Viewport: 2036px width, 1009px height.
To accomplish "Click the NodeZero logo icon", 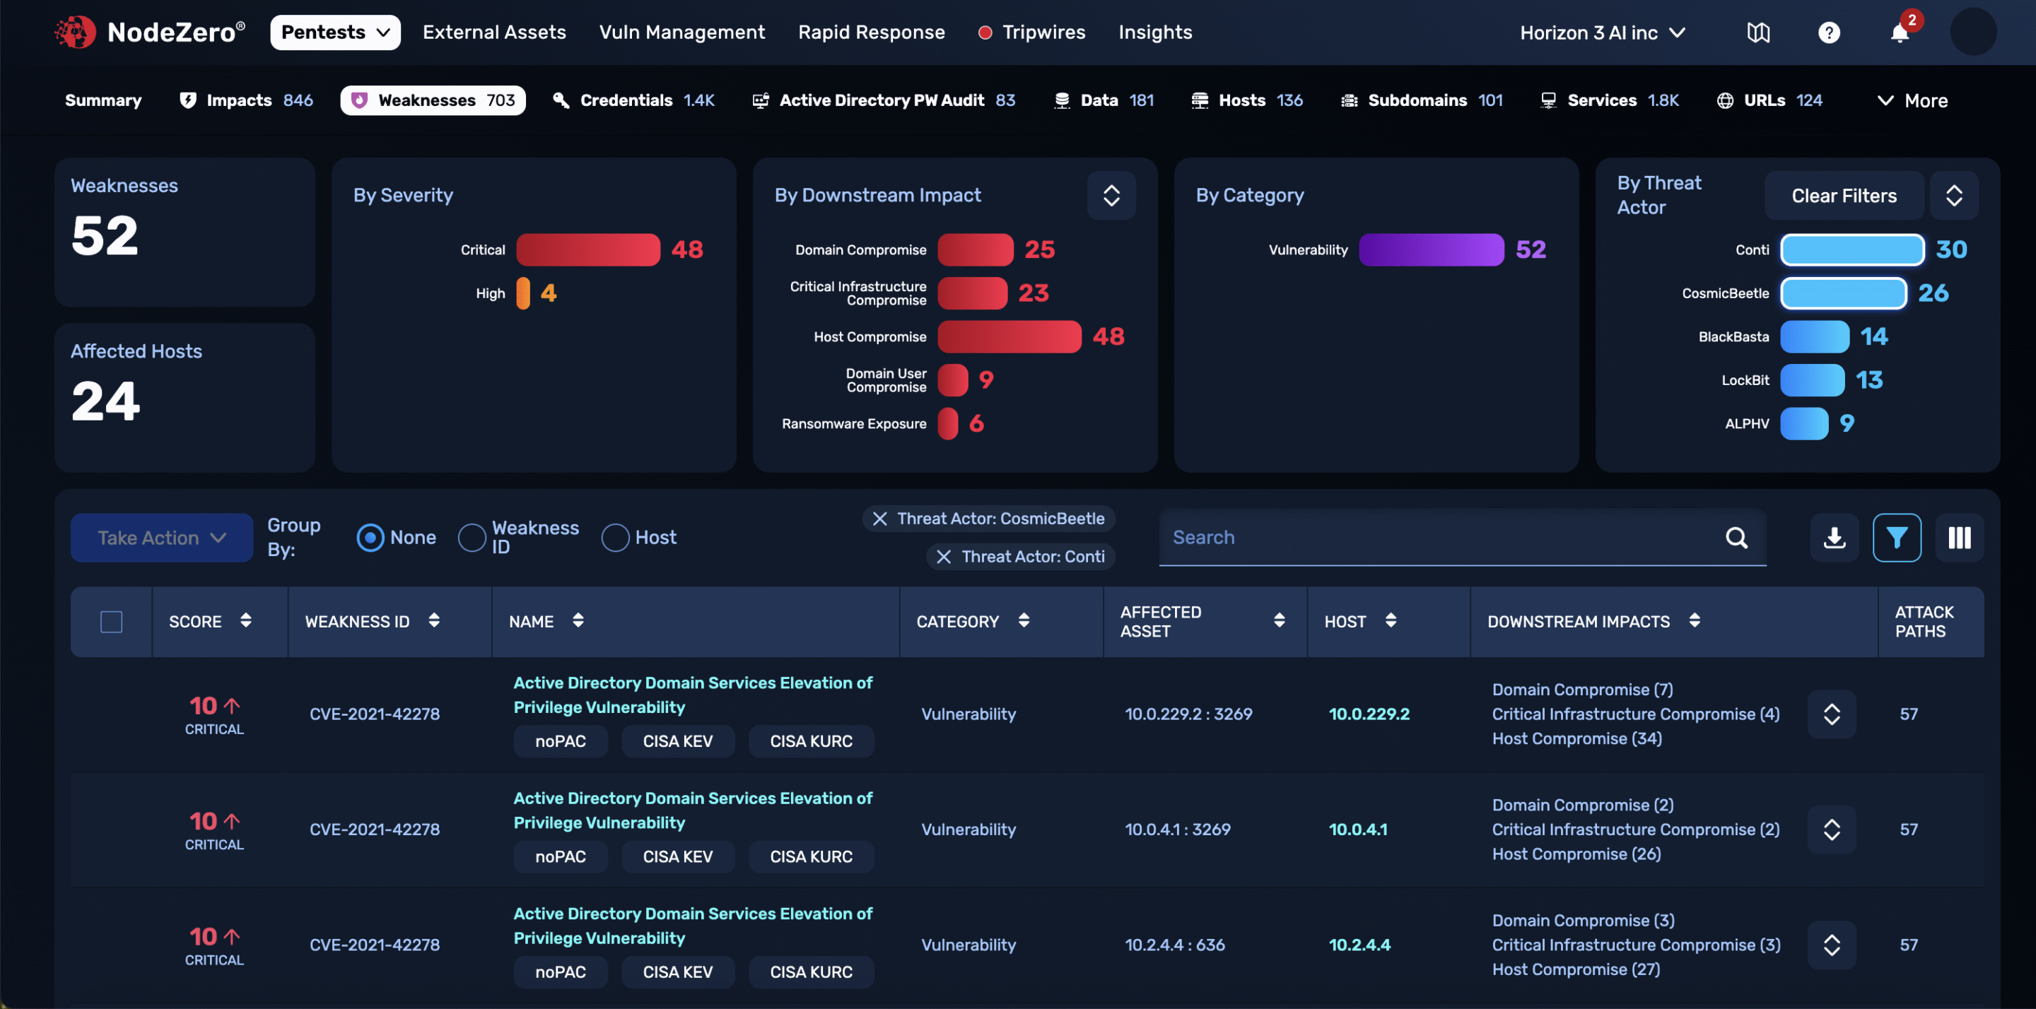I will 75,32.
